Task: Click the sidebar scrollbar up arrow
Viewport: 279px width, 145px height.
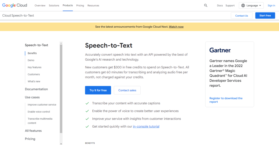Action: click(61, 43)
